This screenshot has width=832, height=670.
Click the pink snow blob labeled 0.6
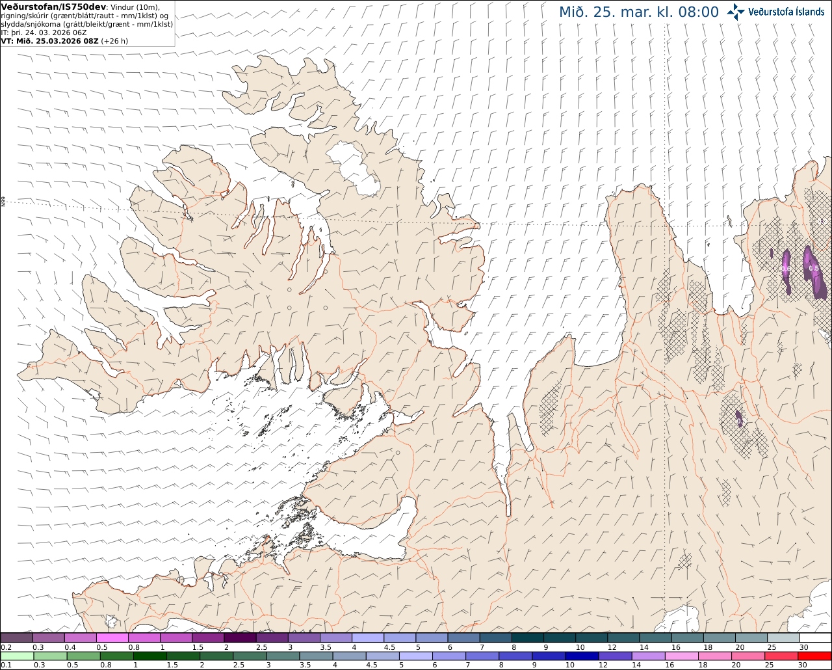[x=786, y=269]
